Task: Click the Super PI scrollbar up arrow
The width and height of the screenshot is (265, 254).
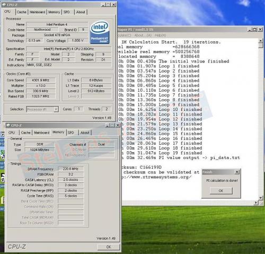Action: [x=261, y=41]
